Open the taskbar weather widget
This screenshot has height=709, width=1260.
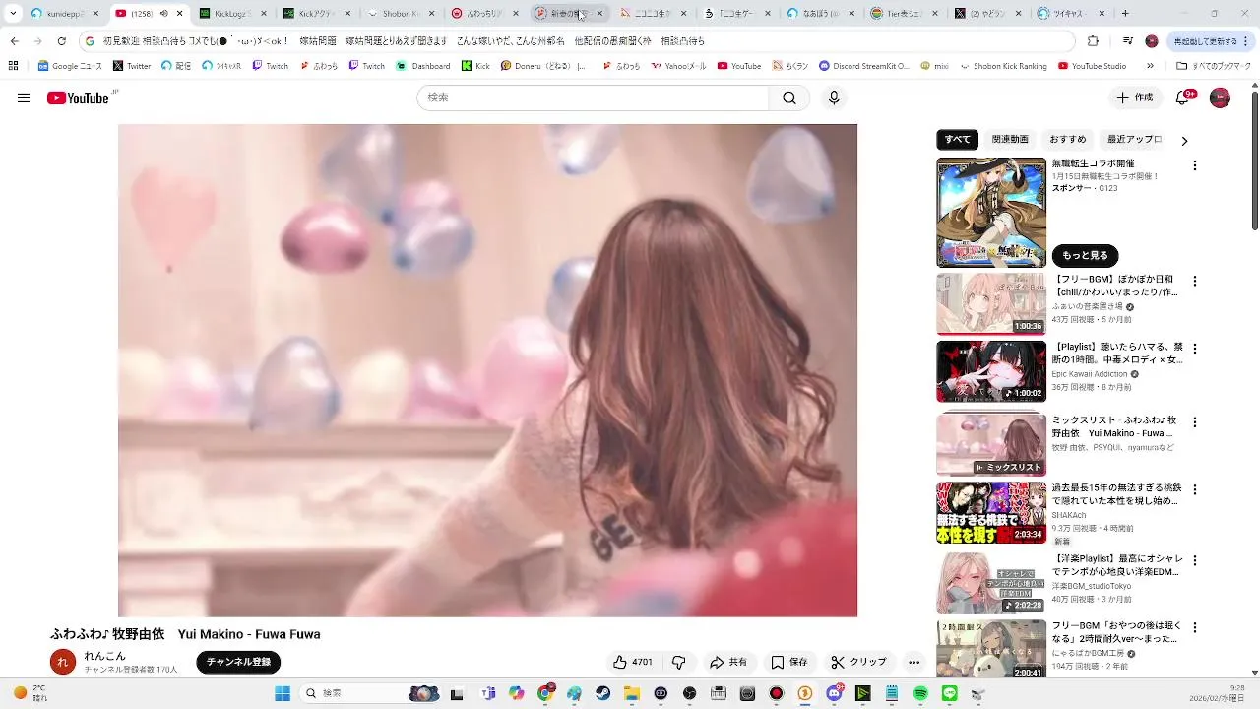click(x=30, y=693)
